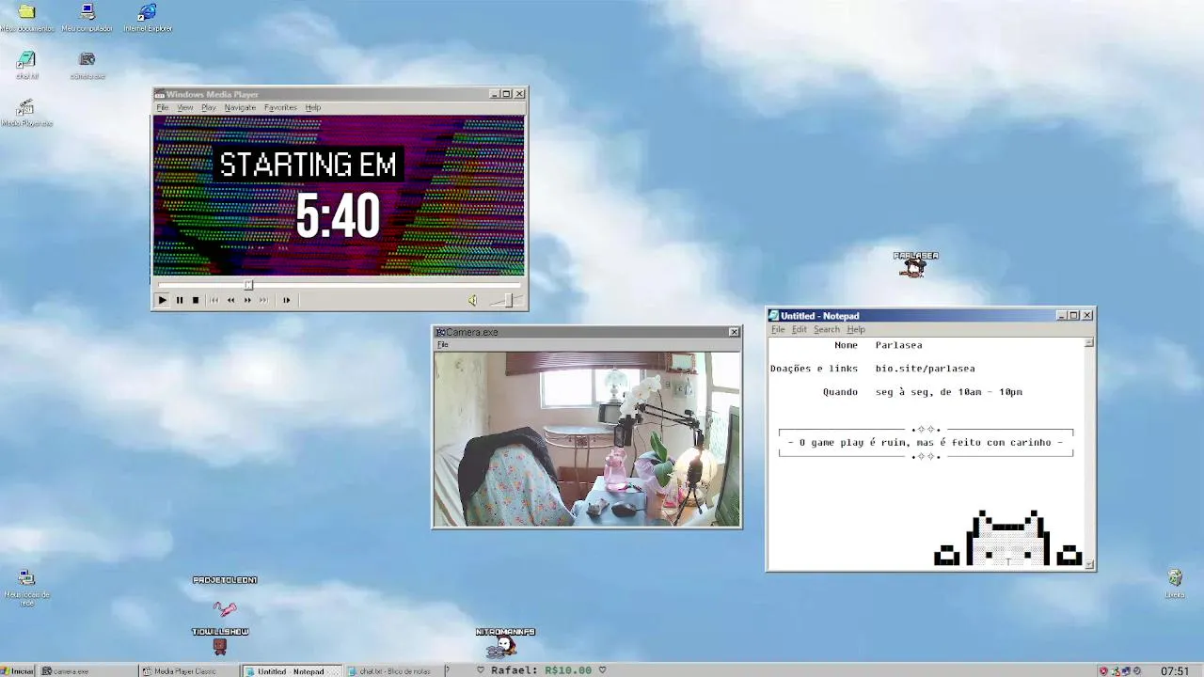Viewport: 1204px width, 677px height.
Task: Open the Favorites menu in Windows Media Player
Action: [x=280, y=107]
